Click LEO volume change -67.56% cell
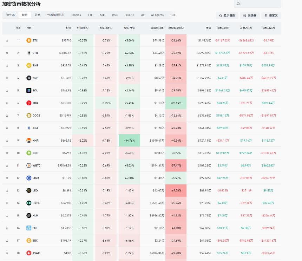Image resolution: width=302 pixels, height=261 pixels. point(176,190)
